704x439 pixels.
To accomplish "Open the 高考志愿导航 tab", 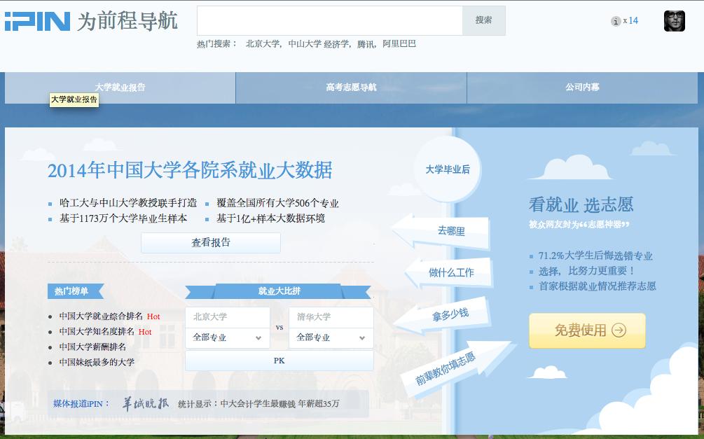I will [351, 88].
